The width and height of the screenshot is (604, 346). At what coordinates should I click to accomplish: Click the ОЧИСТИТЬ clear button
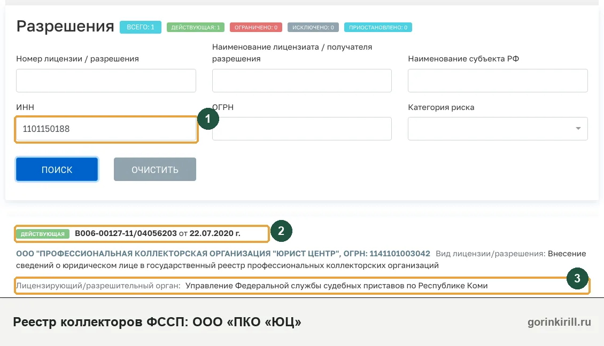155,169
